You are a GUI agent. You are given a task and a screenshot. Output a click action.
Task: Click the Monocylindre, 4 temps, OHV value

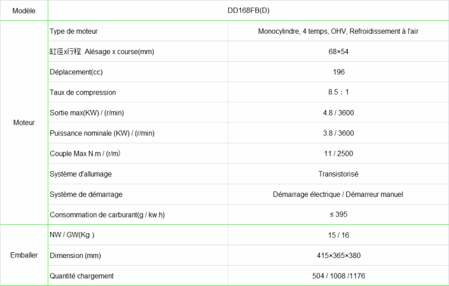[x=338, y=31]
